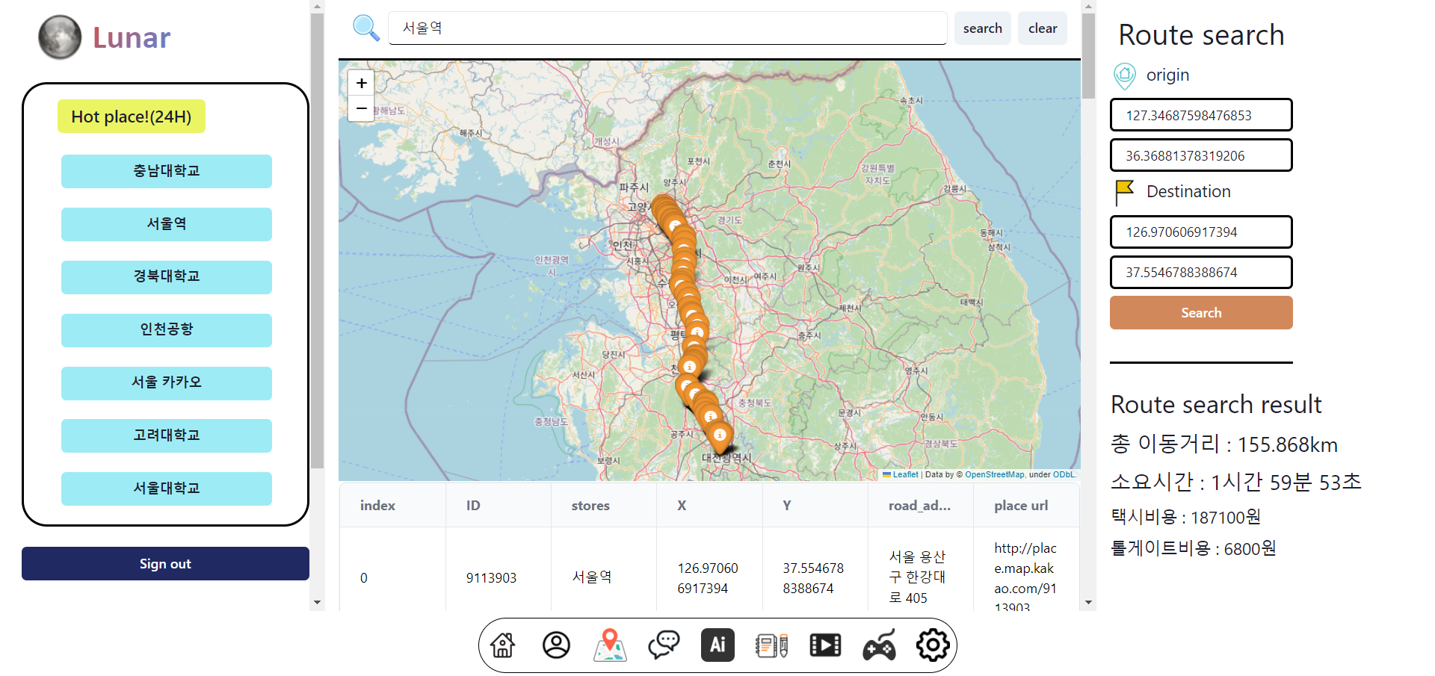Click the route marker near 대전광역시

coord(720,439)
